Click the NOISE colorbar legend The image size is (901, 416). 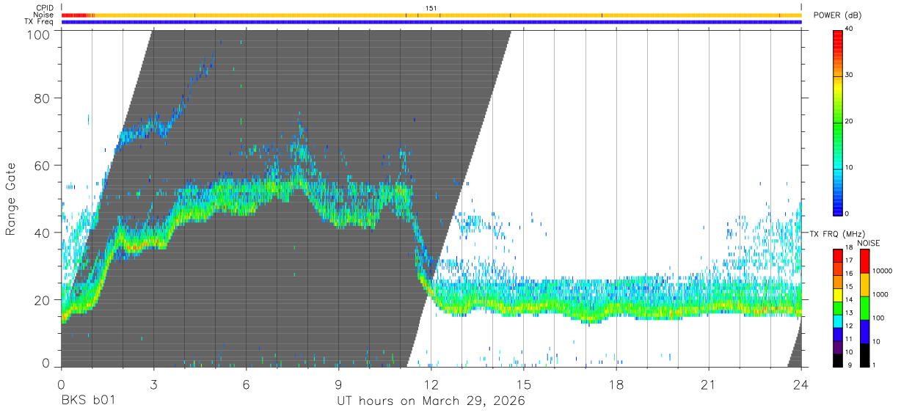864,307
